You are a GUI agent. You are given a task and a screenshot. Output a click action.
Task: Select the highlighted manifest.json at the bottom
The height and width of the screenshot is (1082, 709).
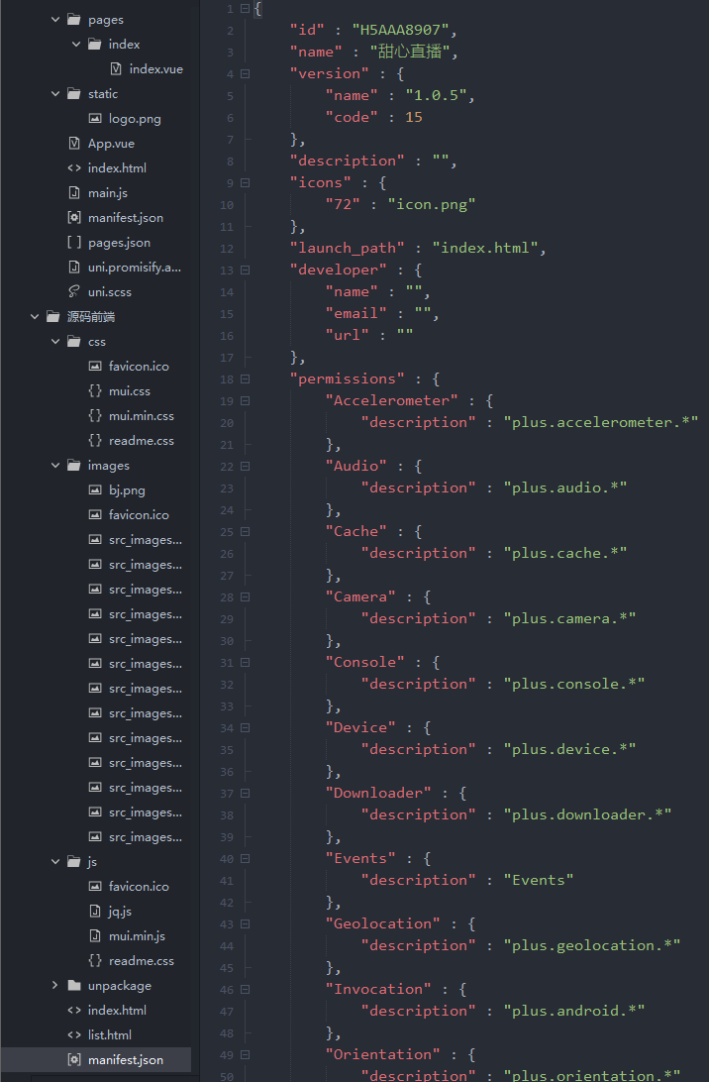125,1060
